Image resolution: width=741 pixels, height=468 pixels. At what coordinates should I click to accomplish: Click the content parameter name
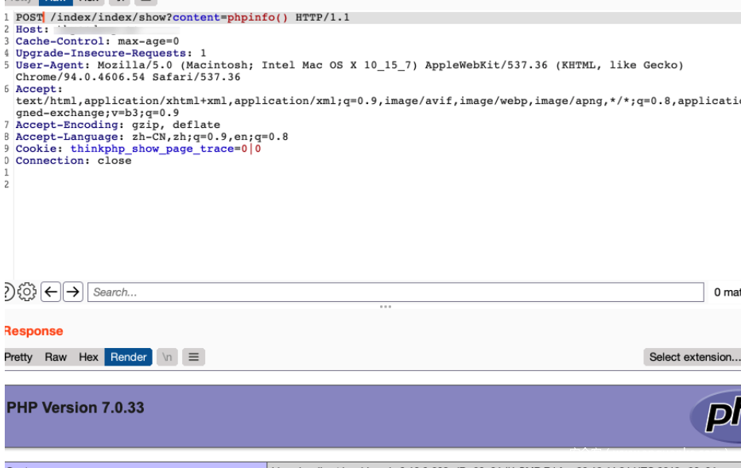pos(196,17)
